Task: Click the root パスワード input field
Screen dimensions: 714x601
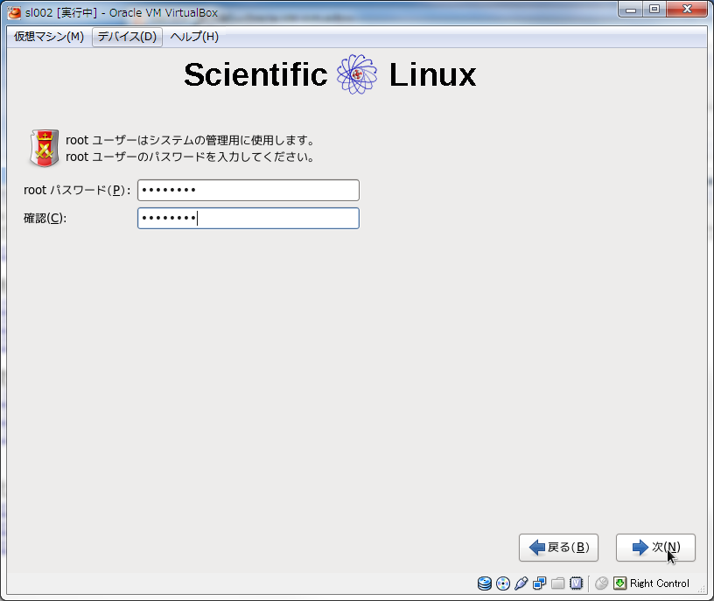Action: pos(248,191)
